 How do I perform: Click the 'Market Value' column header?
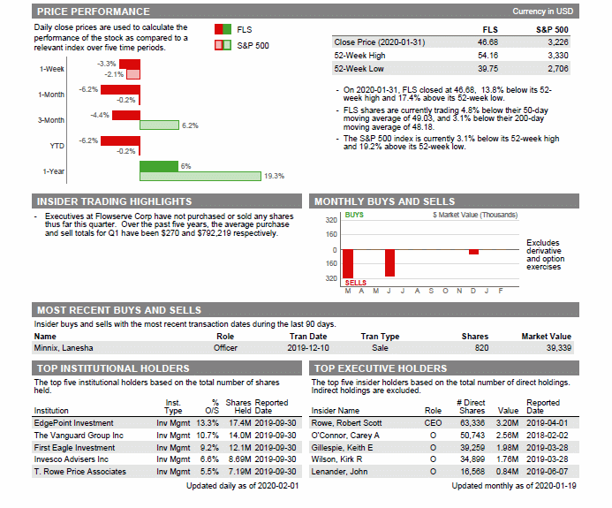point(546,337)
